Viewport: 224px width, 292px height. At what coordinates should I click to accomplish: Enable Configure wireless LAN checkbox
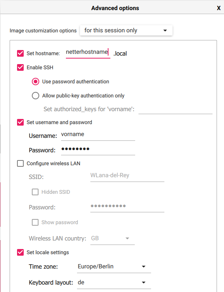pos(21,163)
